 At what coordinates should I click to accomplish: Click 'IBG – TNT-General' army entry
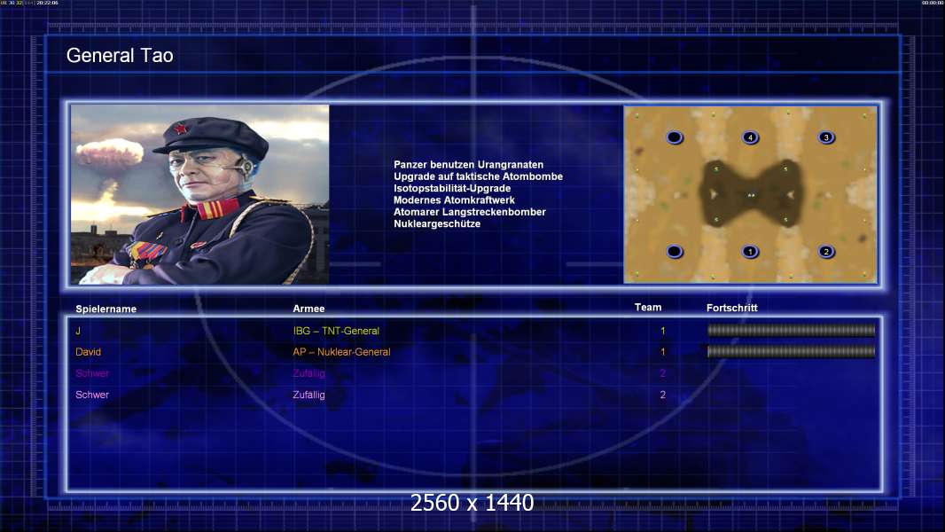(x=336, y=331)
